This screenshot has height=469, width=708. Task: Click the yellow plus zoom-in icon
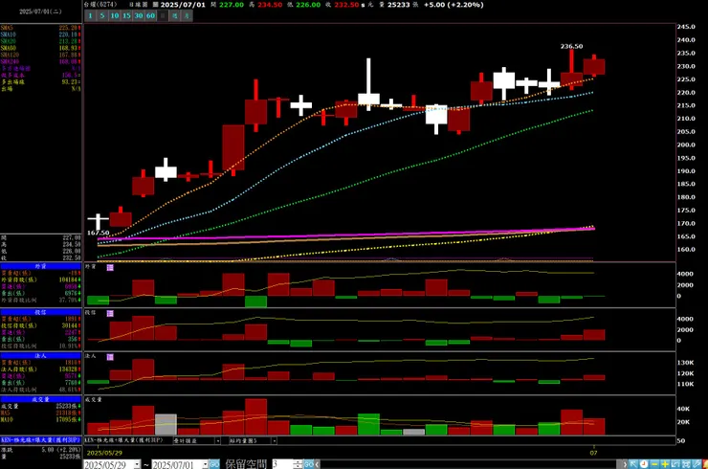pos(665,464)
